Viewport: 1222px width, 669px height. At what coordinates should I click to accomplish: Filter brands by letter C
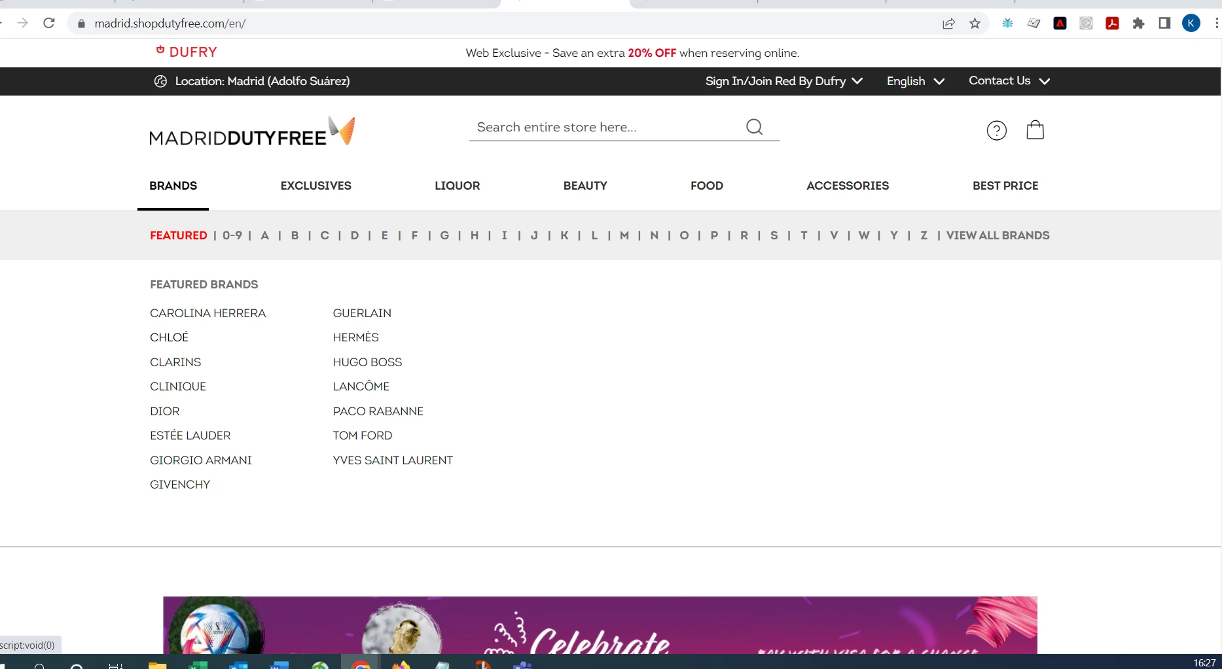325,235
